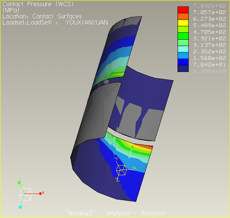Click the Loadset YOUXIANYUAN label

55,22
